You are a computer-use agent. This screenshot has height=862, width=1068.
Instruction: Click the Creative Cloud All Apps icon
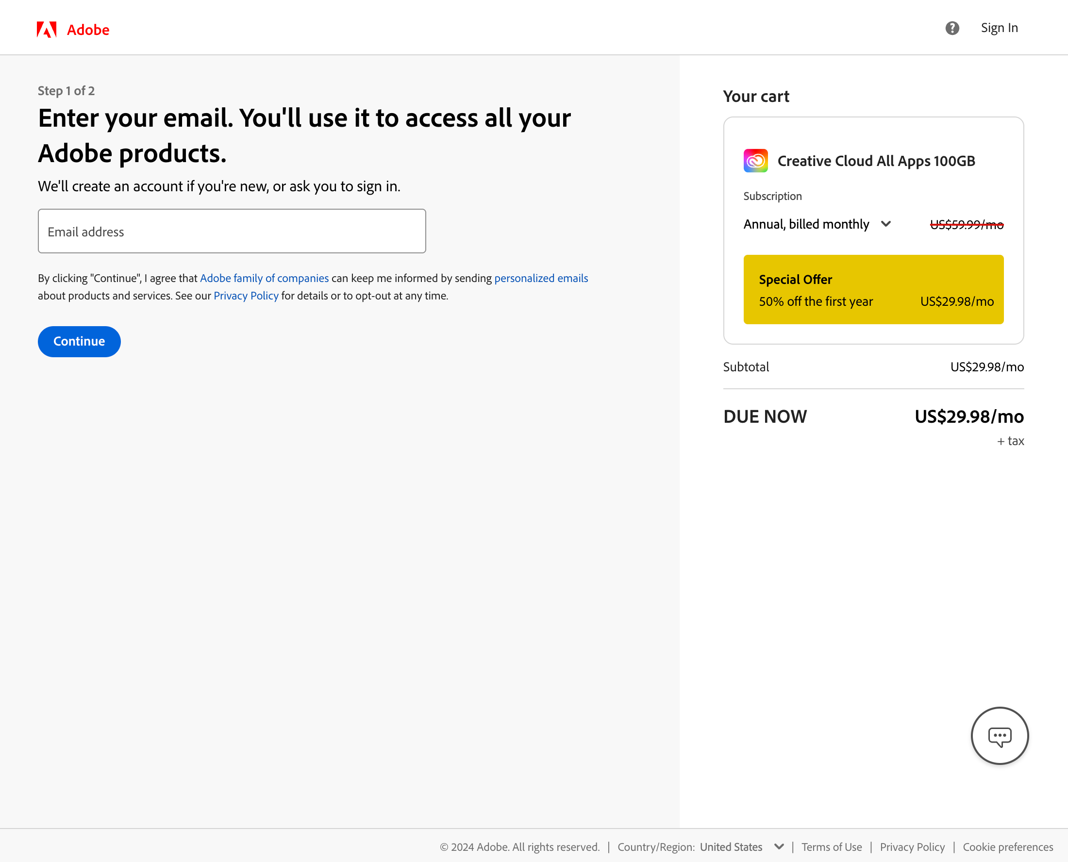click(x=755, y=160)
